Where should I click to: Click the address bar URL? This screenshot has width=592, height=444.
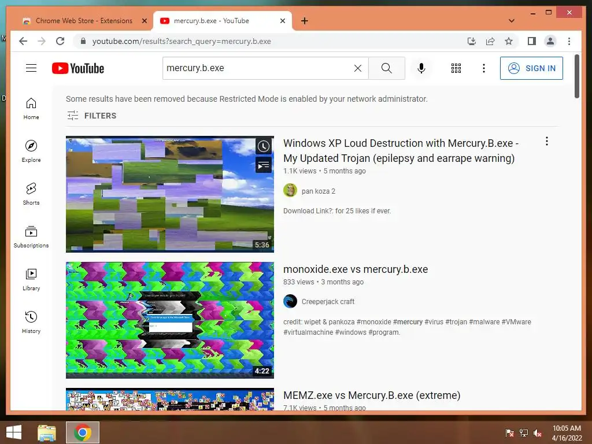pyautogui.click(x=181, y=41)
